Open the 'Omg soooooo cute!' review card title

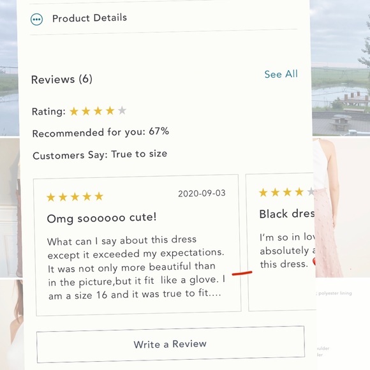click(x=101, y=218)
